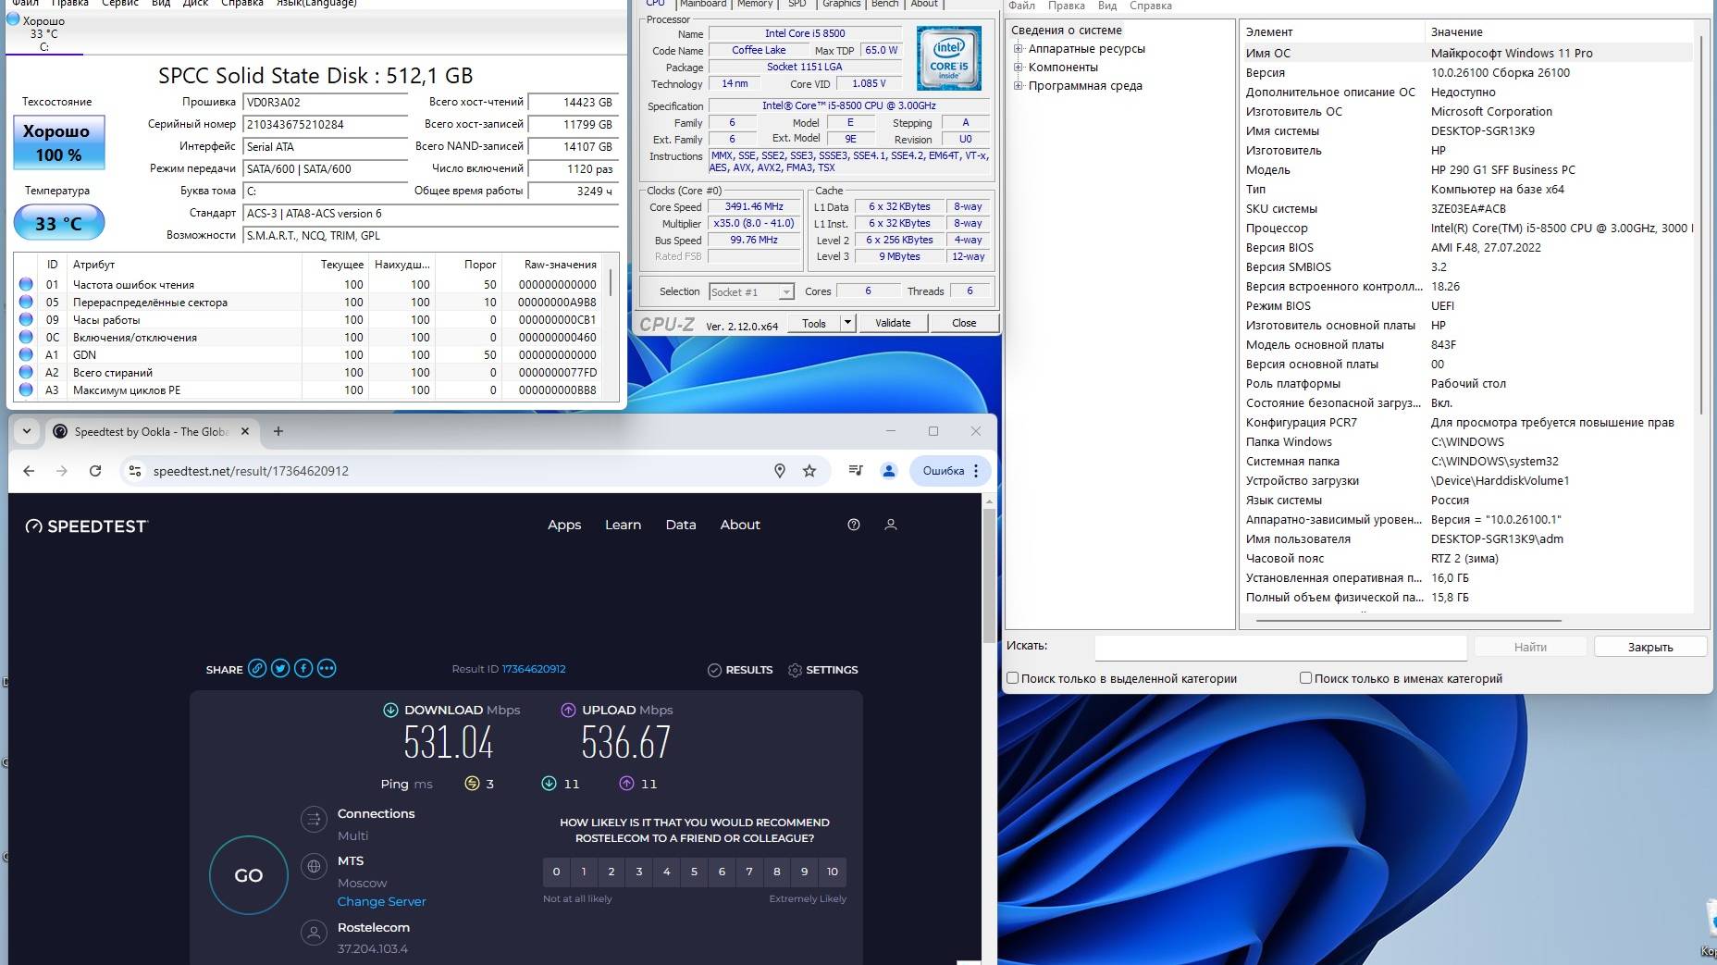Share the Speedtest result on Twitter

pos(280,668)
